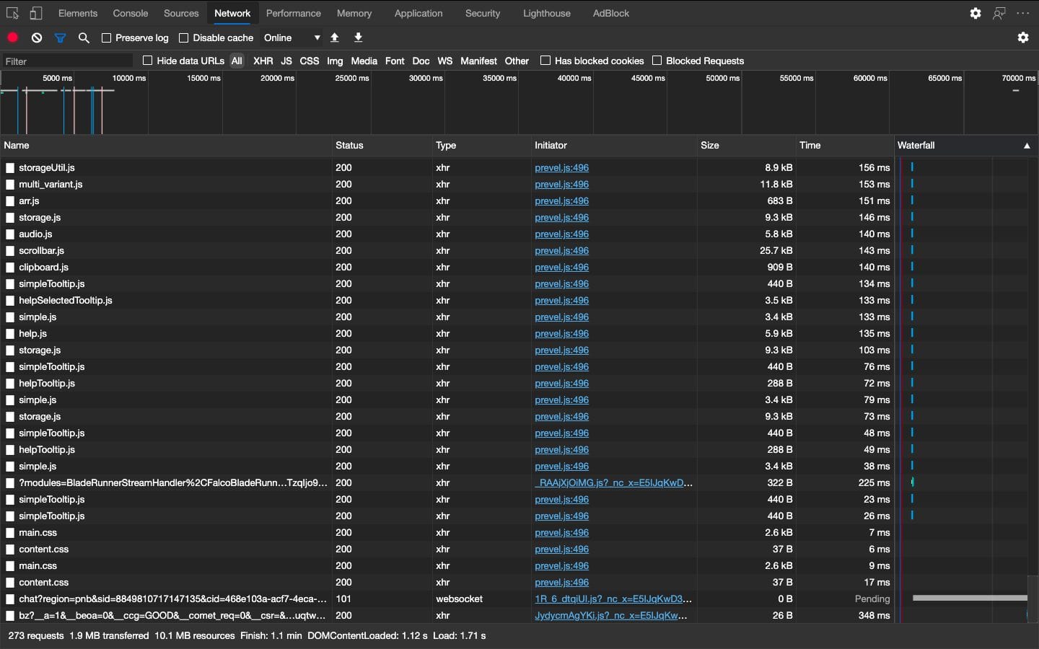The height and width of the screenshot is (649, 1039).
Task: Open prevel.js:496 initiator link for storageUtil.js
Action: pos(561,167)
